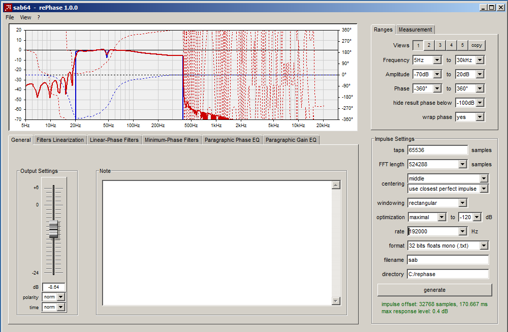Select view number 1 button
The image size is (508, 332).
pos(417,45)
